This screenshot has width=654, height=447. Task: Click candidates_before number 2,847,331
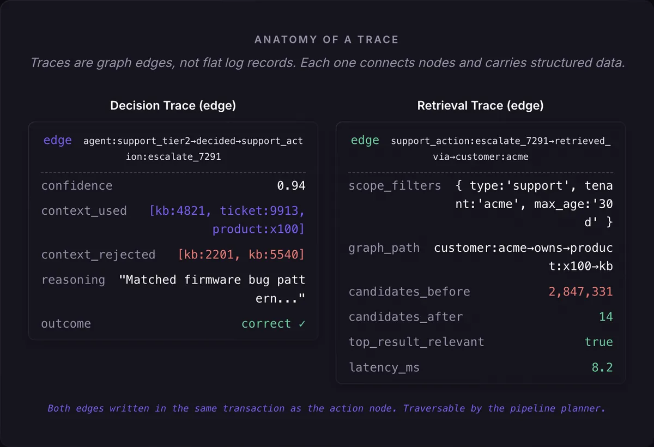click(x=580, y=292)
